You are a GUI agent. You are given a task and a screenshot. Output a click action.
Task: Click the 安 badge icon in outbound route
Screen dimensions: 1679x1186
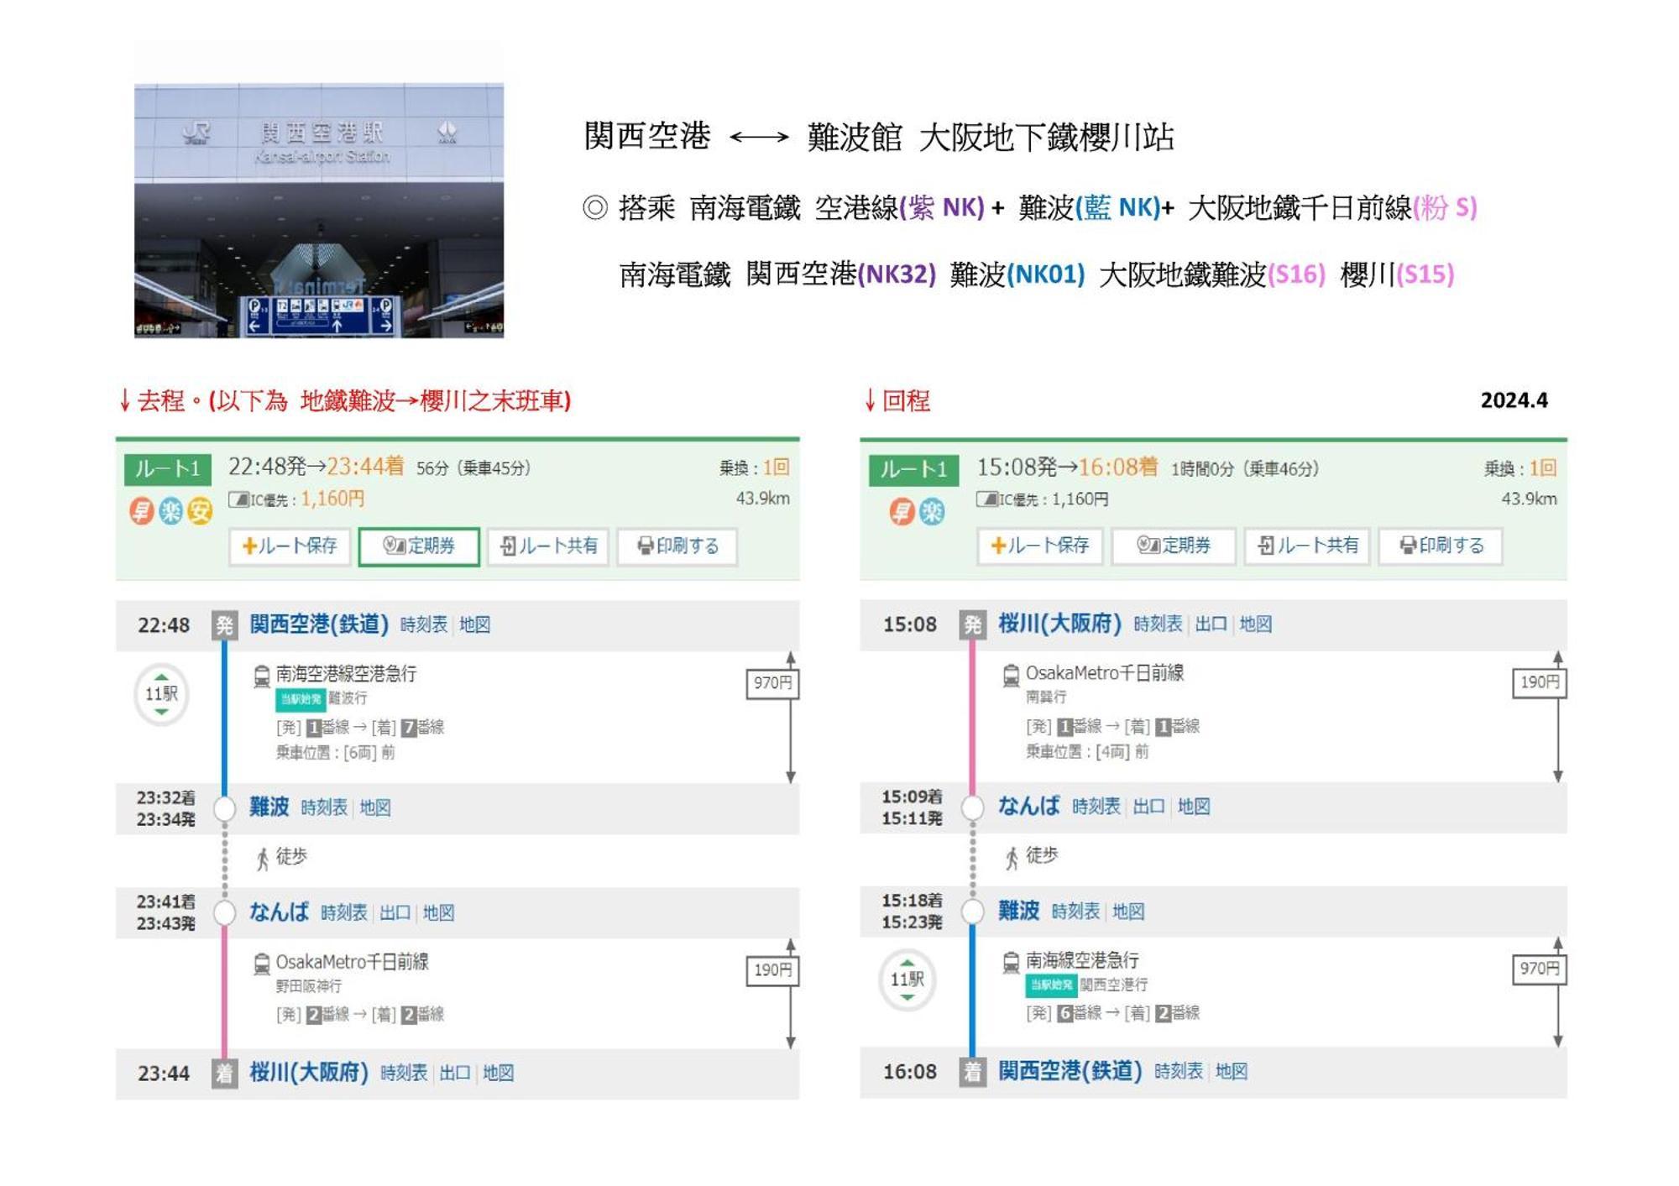click(x=200, y=511)
